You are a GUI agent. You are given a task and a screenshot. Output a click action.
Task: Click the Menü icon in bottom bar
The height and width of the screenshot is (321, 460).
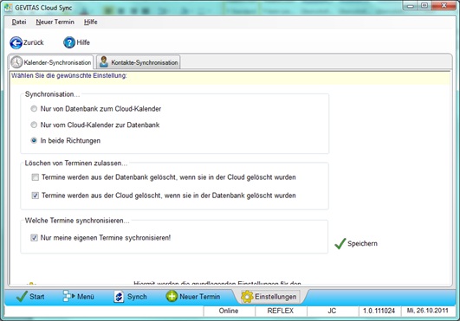[69, 297]
